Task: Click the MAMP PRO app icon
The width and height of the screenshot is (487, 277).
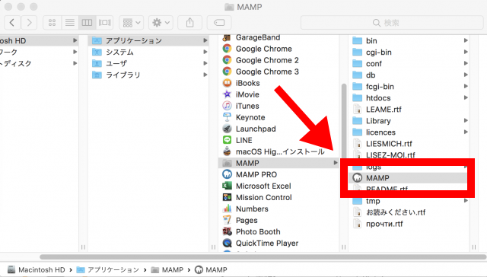Action: click(227, 174)
